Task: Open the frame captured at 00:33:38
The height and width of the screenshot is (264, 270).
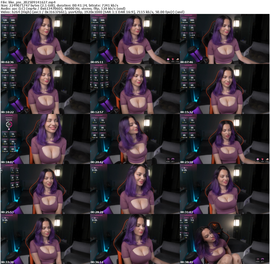Action: (45, 239)
